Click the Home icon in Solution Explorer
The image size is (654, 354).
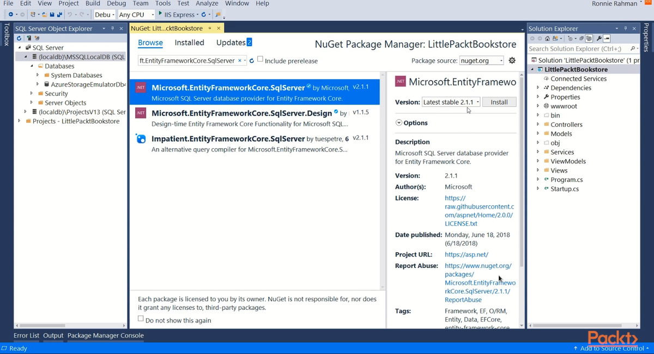pyautogui.click(x=547, y=39)
